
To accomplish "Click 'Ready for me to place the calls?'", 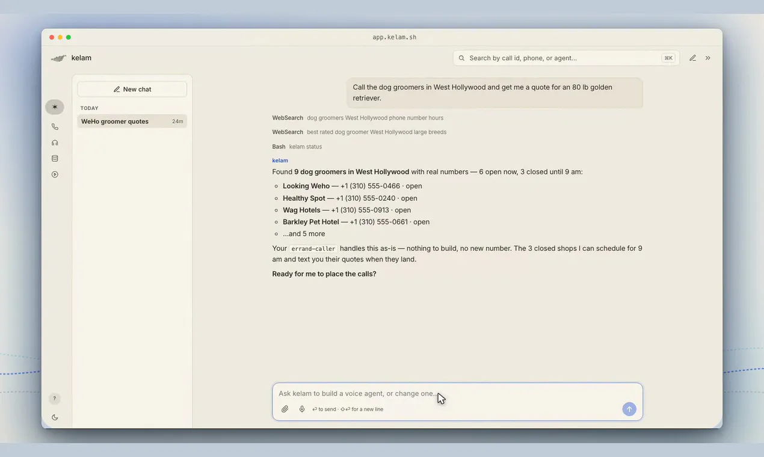I will pos(324,274).
